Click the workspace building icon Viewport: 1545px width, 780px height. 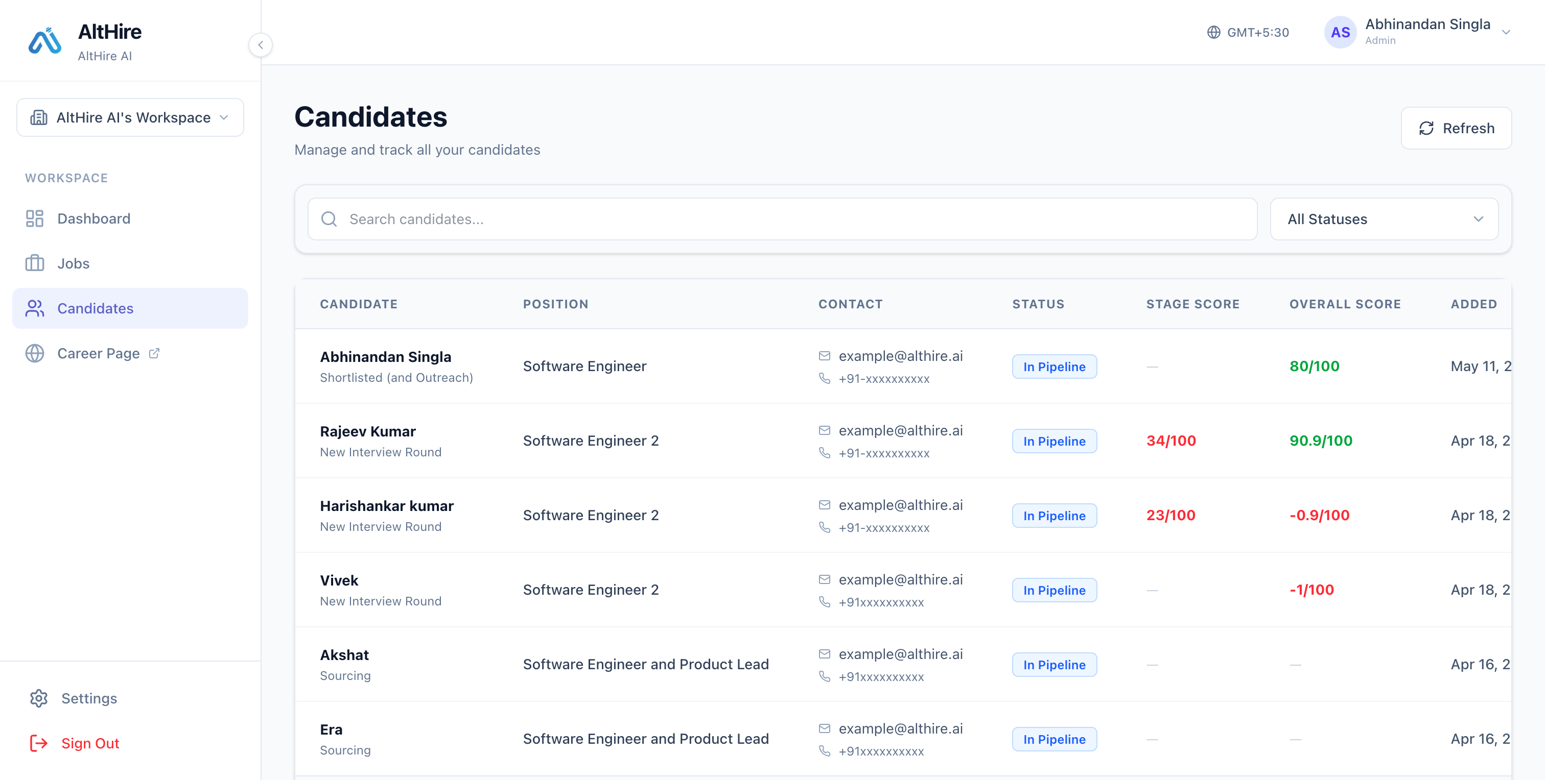pos(39,117)
